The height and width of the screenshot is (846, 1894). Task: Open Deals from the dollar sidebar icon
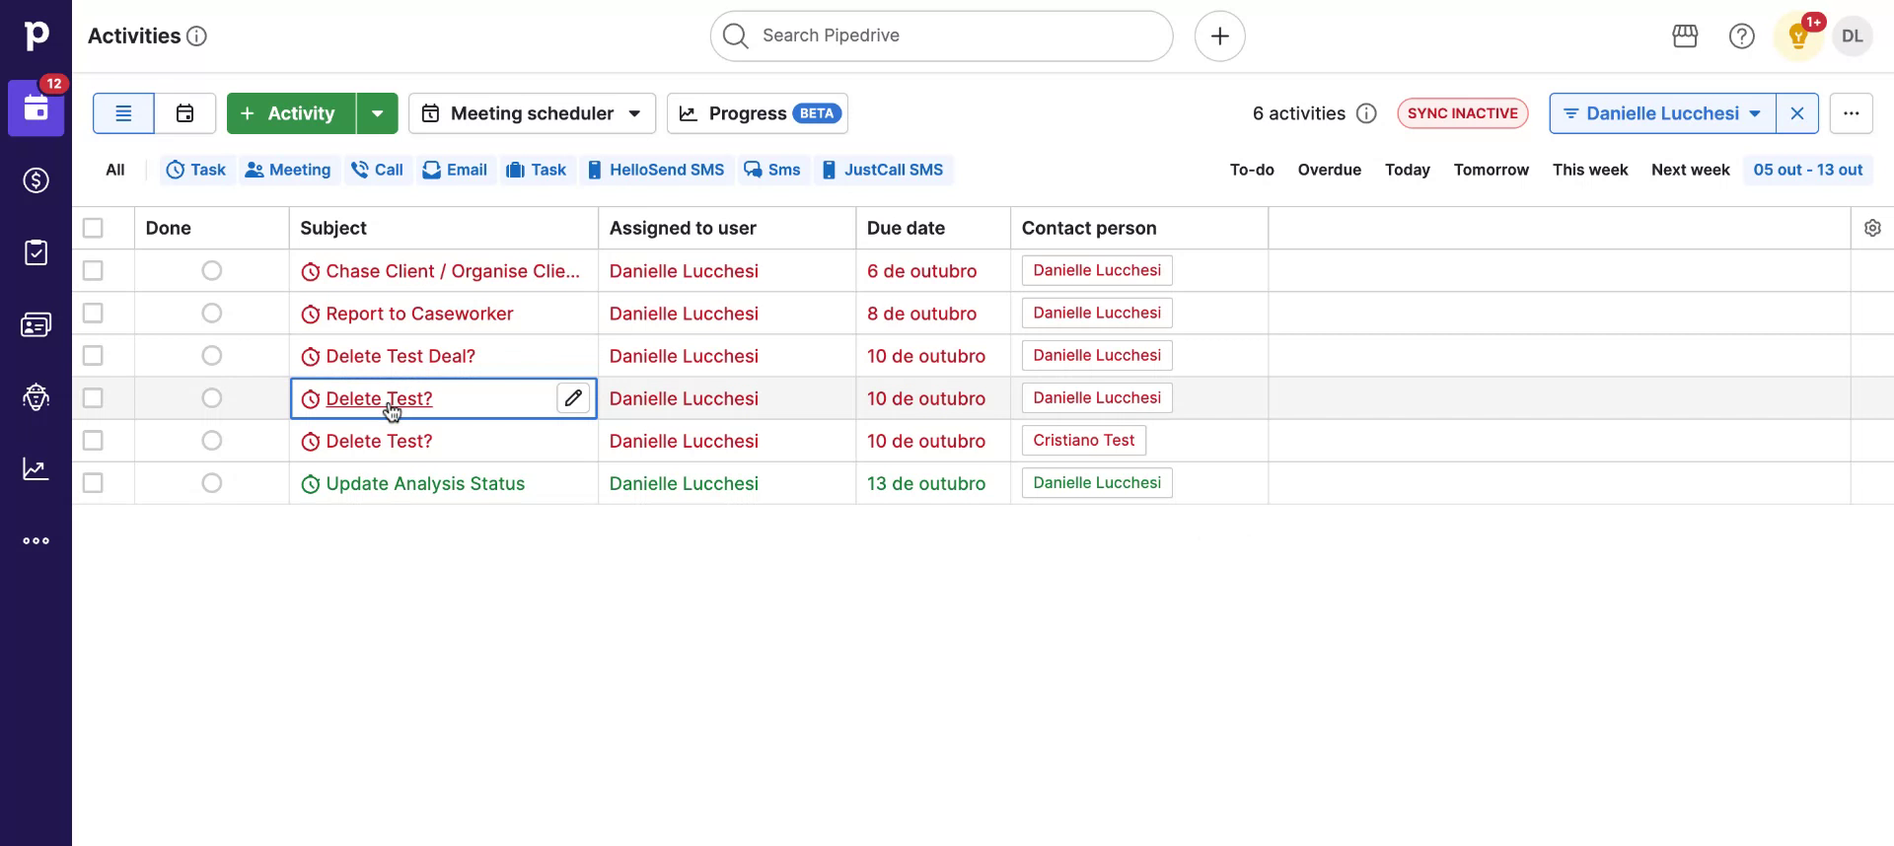pos(36,180)
